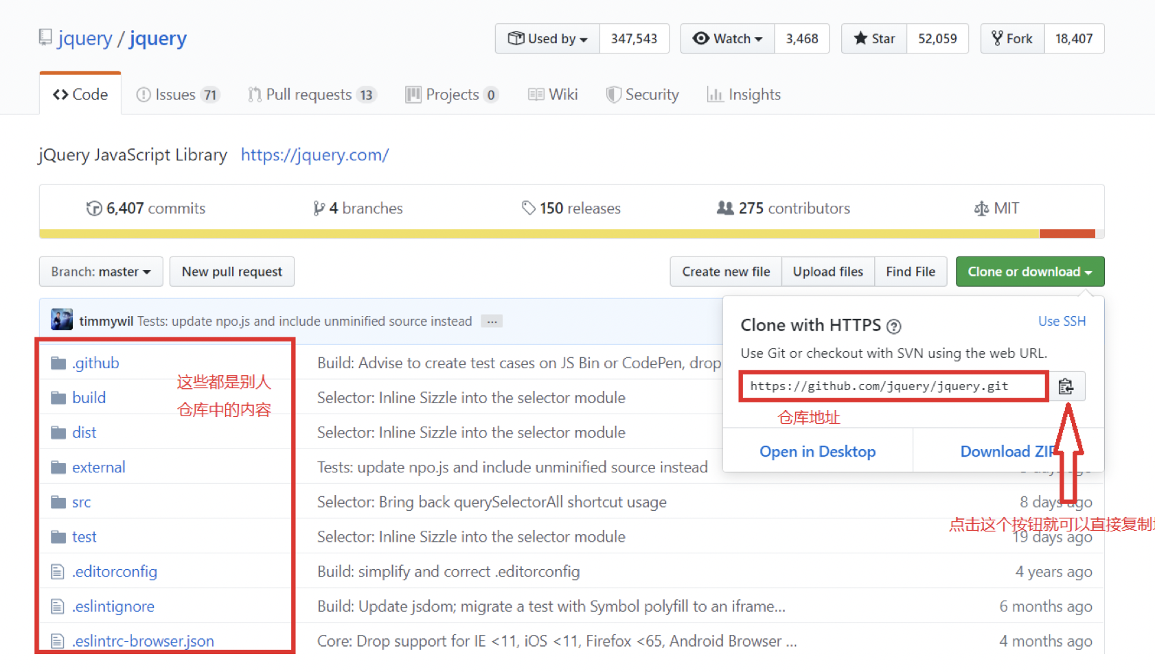View the 347,543 Used by count
Viewport: 1155px width, 672px height.
tap(634, 39)
